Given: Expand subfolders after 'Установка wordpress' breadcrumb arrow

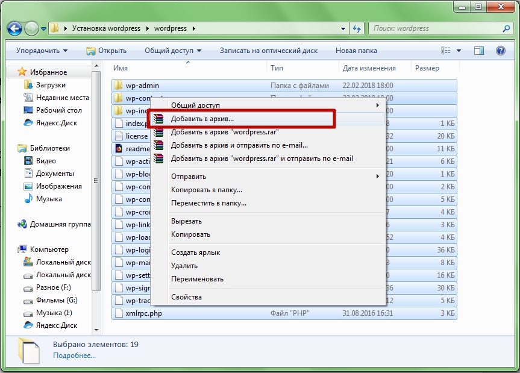Looking at the screenshot, I should pos(147,28).
